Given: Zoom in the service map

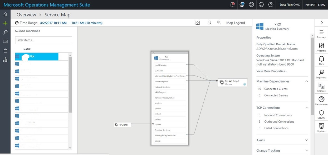Looking at the screenshot, I should 219,23.
